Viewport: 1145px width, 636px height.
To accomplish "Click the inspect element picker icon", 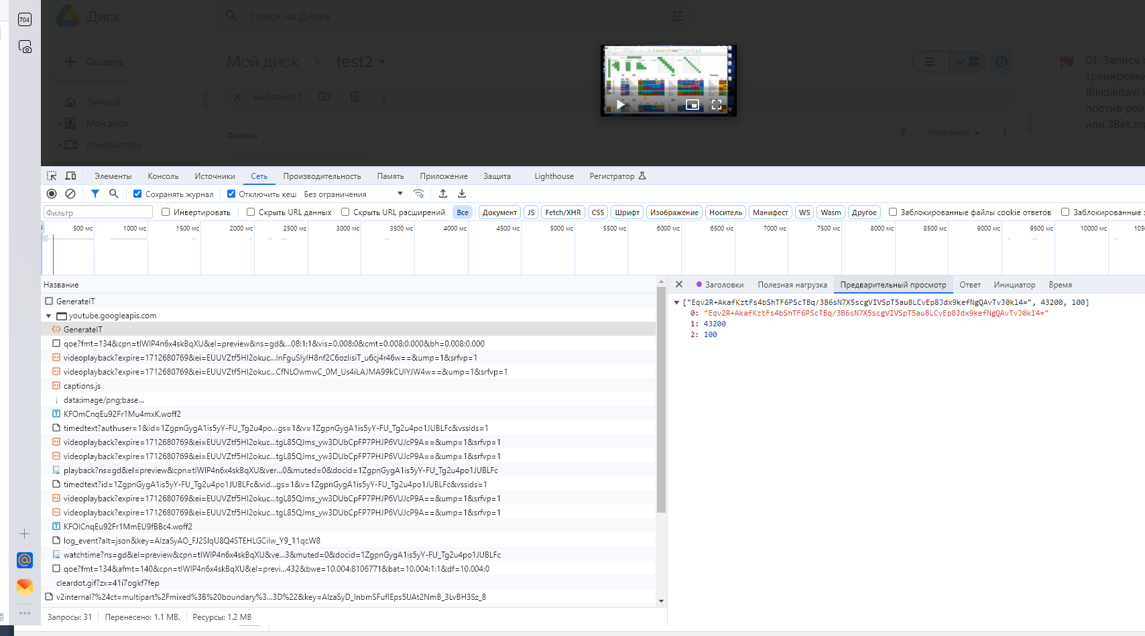I will pos(52,176).
